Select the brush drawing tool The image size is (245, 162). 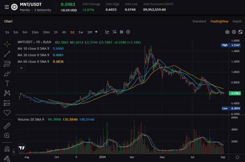click(7, 73)
